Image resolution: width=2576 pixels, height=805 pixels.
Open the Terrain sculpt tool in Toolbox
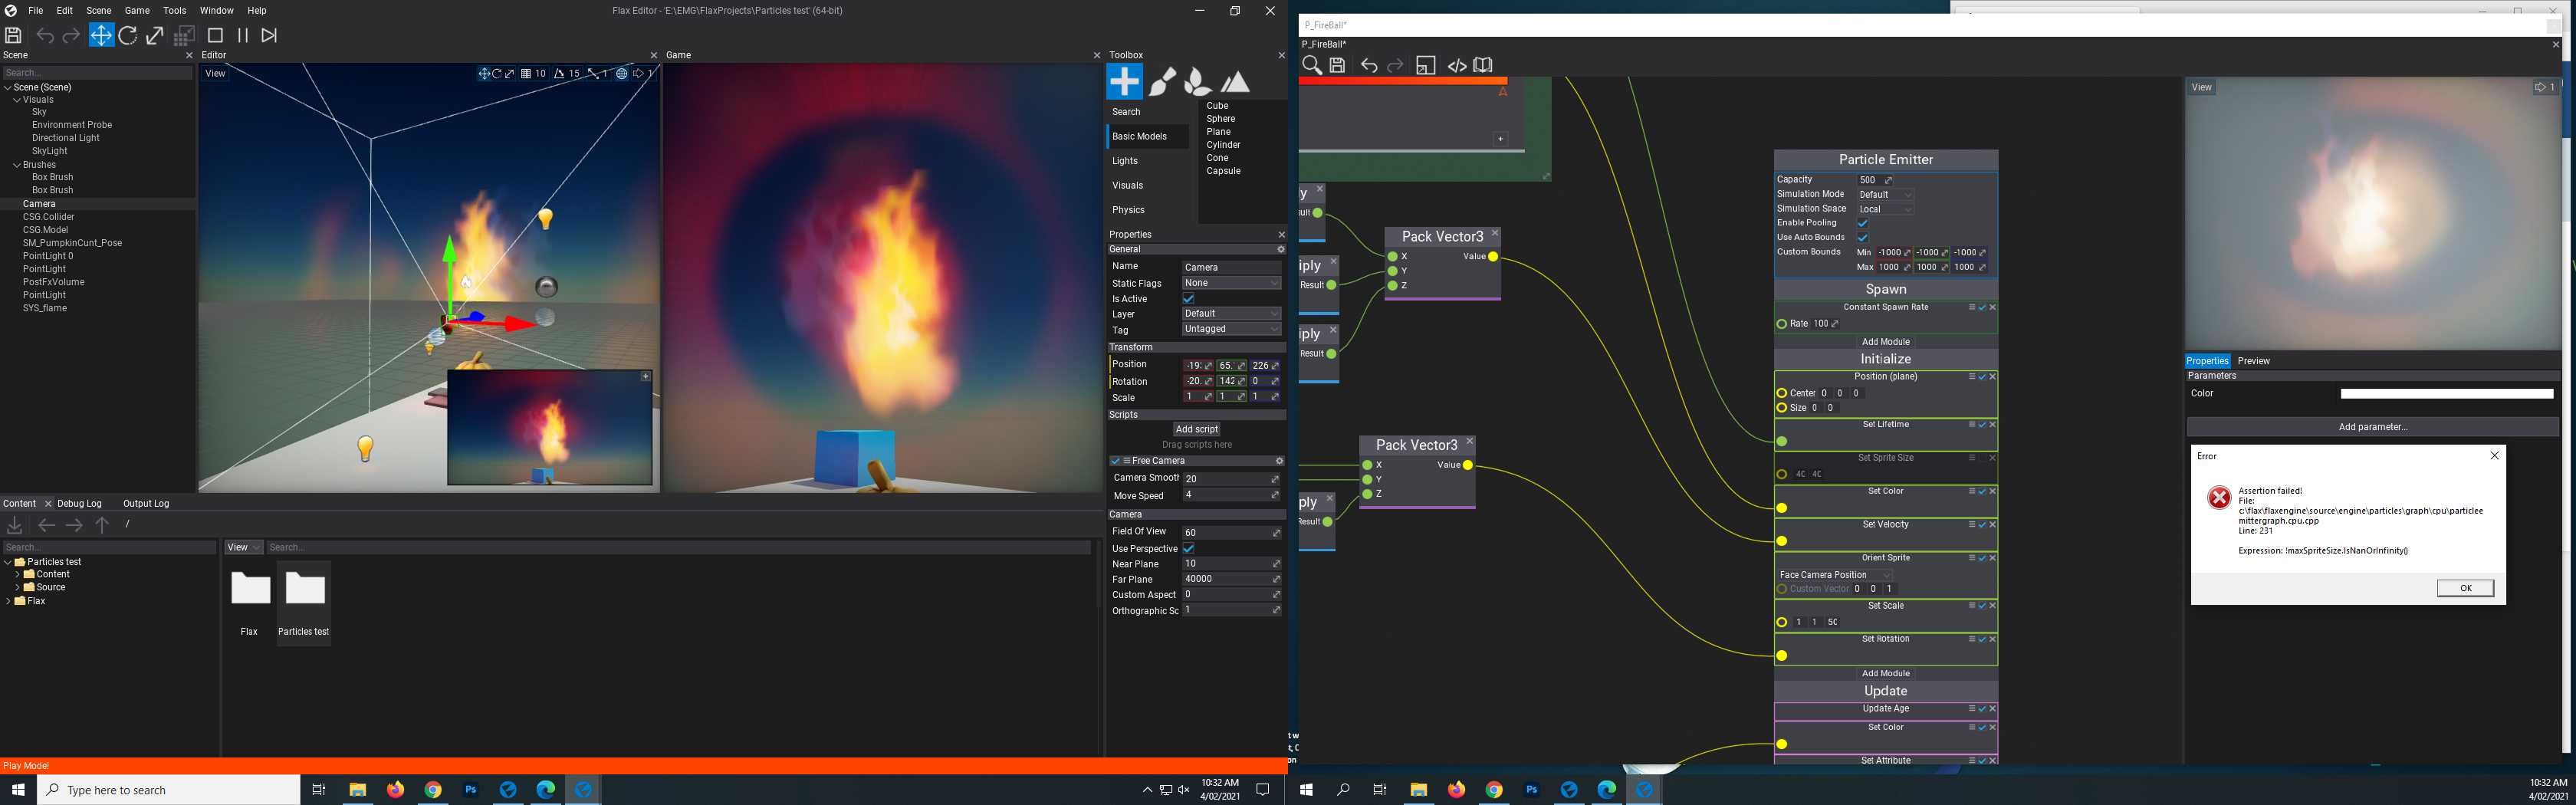click(x=1235, y=82)
